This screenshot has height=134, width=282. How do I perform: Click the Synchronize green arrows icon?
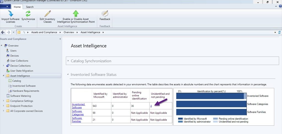28,14
